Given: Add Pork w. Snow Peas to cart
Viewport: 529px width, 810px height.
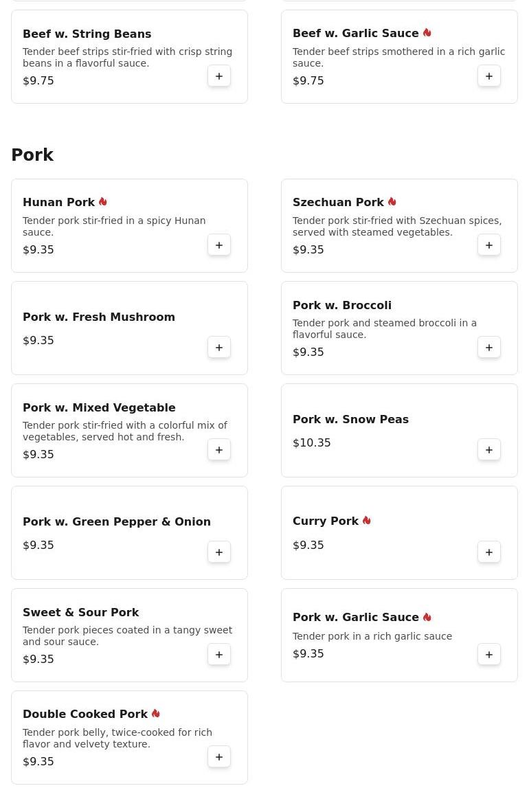Looking at the screenshot, I should tap(489, 450).
